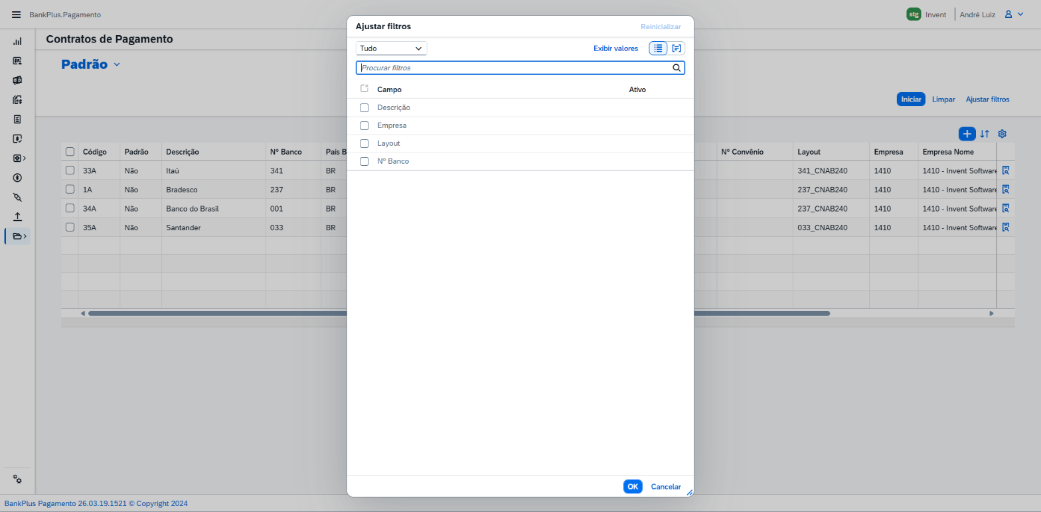This screenshot has width=1041, height=512.
Task: Click the user profile icon
Action: [1008, 14]
